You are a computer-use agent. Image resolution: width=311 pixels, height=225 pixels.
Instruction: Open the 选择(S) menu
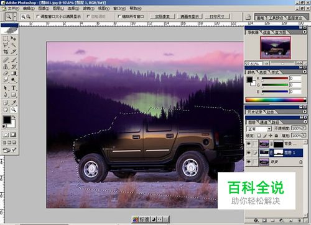point(73,9)
